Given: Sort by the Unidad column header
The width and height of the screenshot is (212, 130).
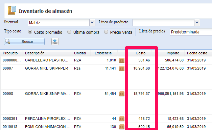Looking at the screenshot, I should point(81,53).
